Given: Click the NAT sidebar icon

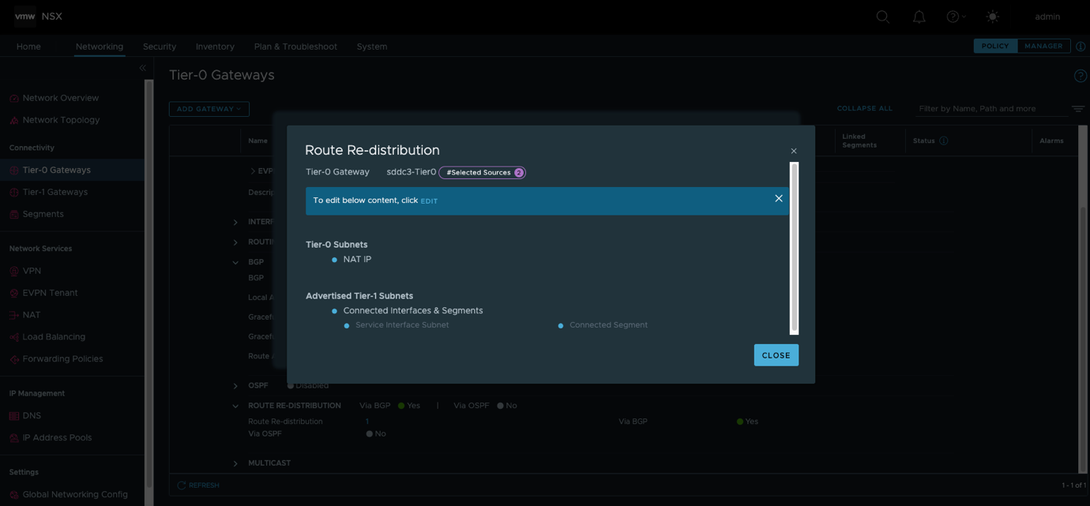Looking at the screenshot, I should 14,315.
